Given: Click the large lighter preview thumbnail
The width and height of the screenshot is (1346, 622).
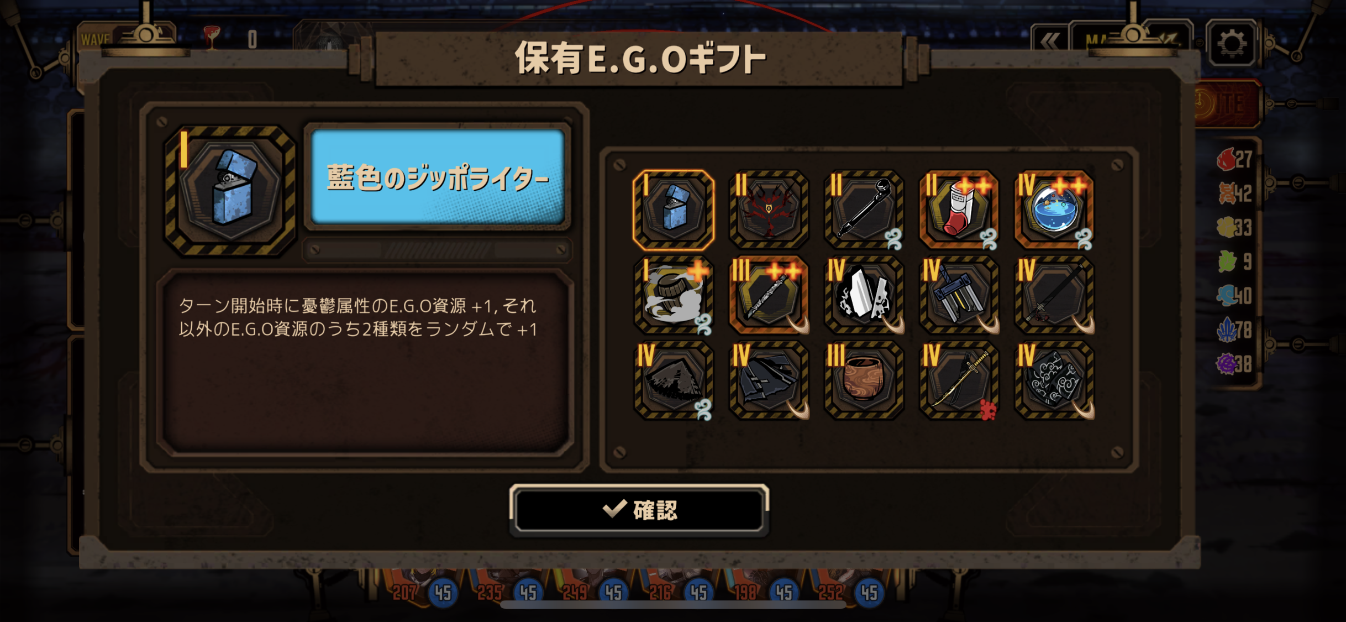Looking at the screenshot, I should coord(230,191).
